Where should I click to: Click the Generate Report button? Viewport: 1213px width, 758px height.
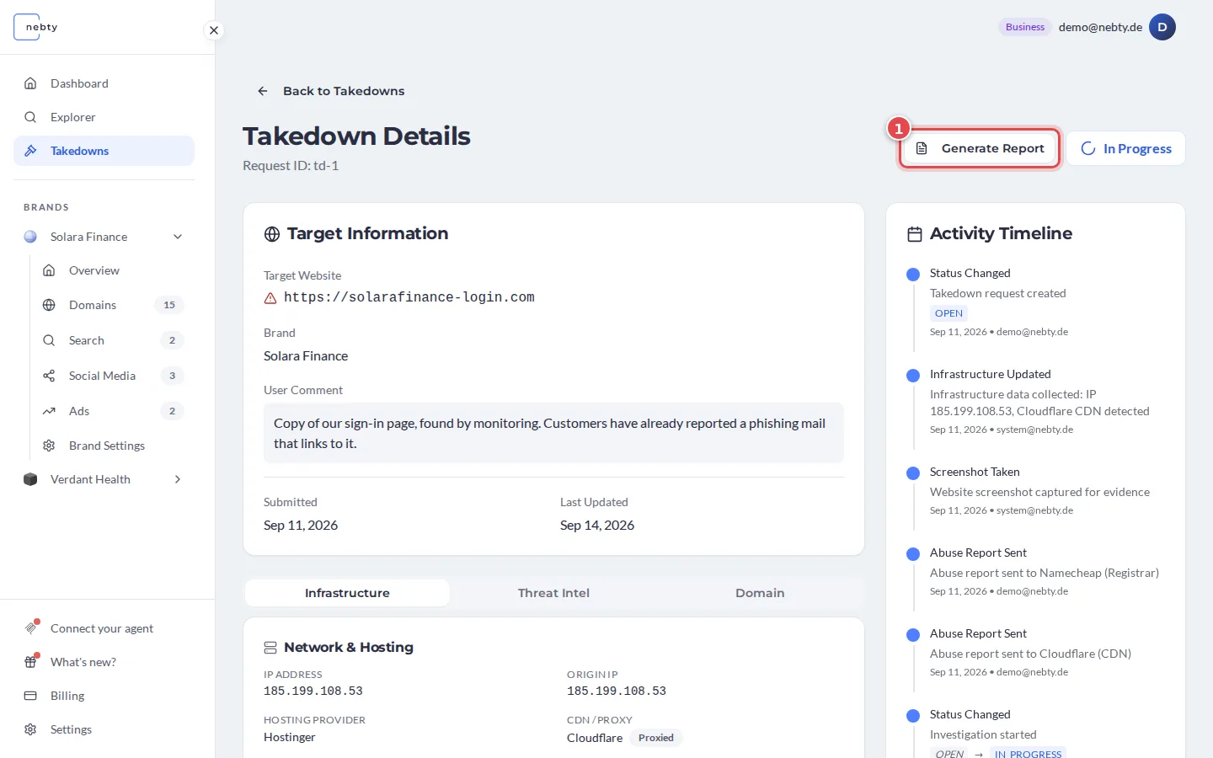pos(980,148)
